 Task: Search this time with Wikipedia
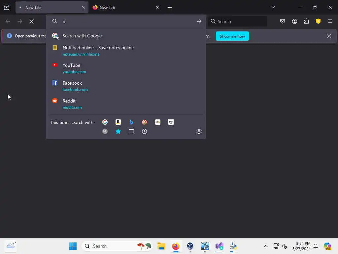tap(171, 122)
